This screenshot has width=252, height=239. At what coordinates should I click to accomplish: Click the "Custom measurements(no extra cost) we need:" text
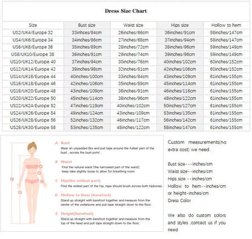tap(197, 146)
